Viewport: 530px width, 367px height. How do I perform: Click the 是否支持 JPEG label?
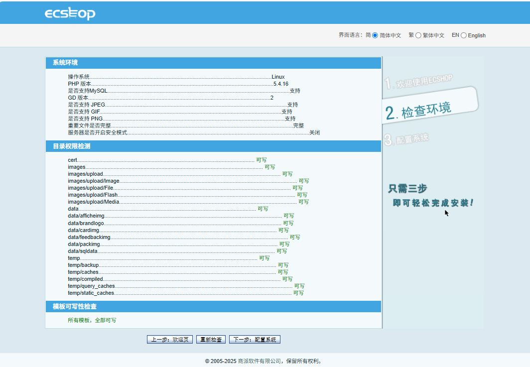pyautogui.click(x=87, y=105)
